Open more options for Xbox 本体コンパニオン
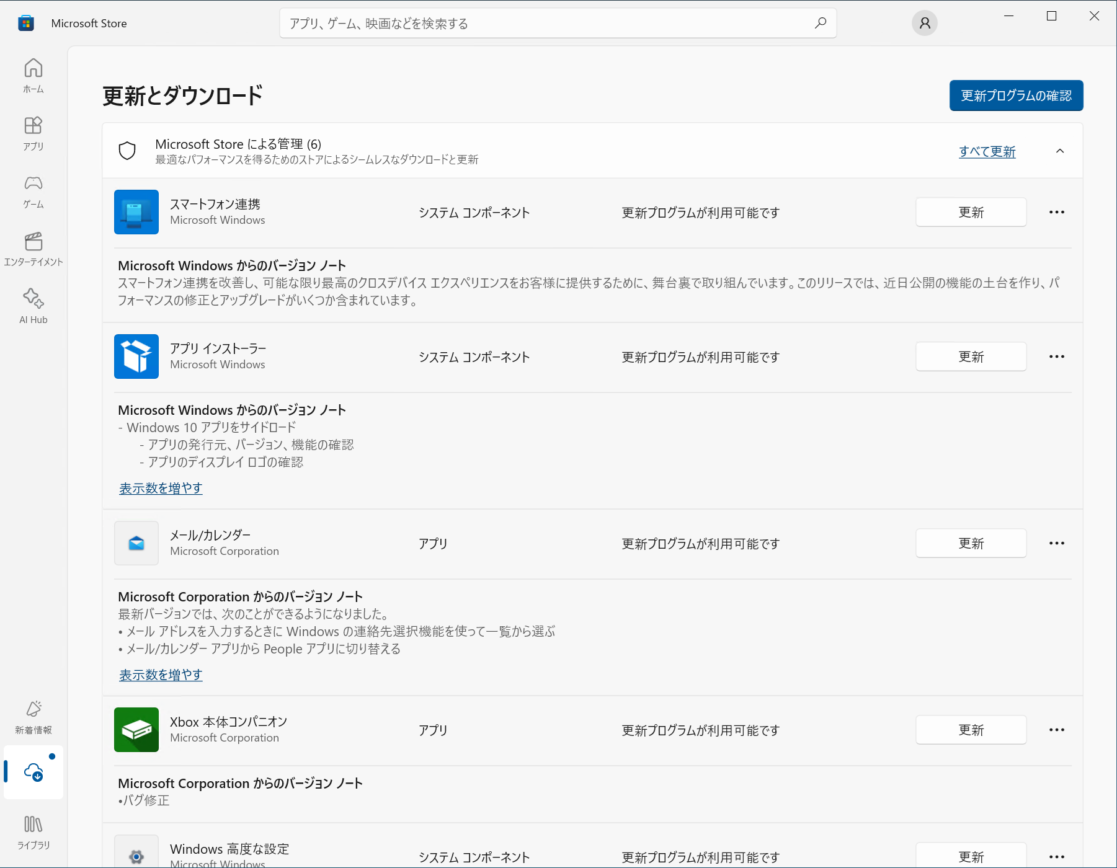 click(x=1057, y=730)
